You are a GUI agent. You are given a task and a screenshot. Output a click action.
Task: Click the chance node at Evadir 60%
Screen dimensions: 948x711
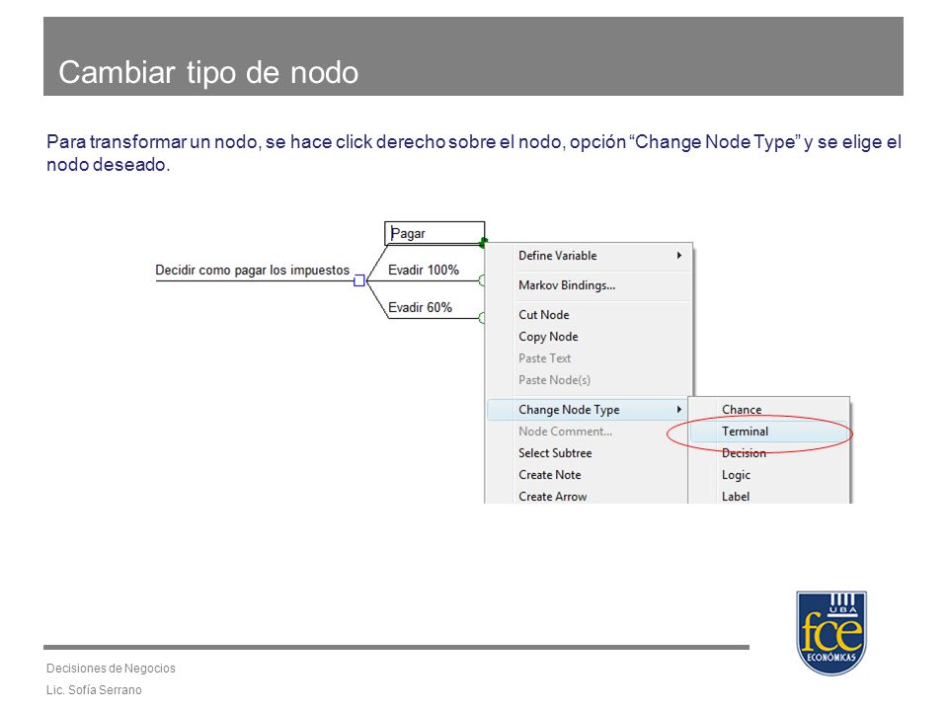click(x=482, y=318)
